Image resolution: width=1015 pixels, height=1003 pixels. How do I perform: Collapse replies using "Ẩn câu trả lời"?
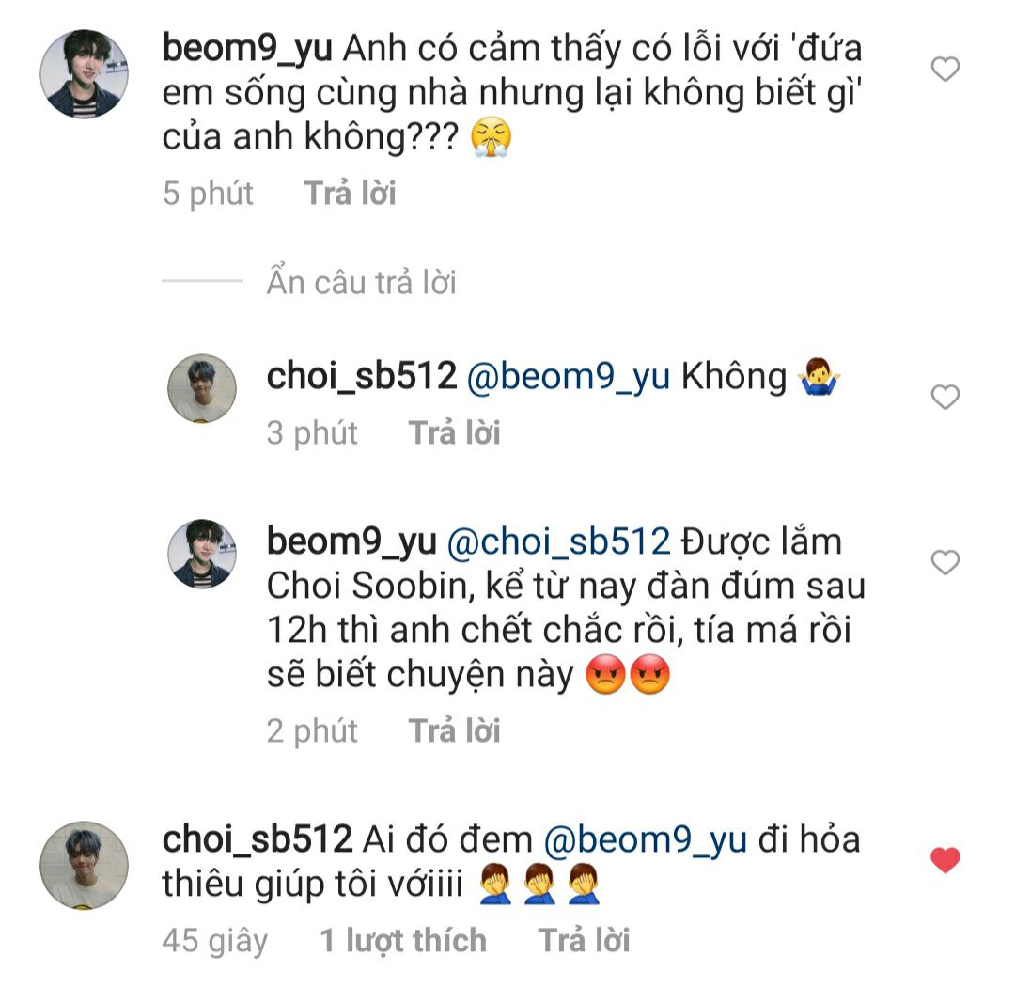(x=361, y=282)
